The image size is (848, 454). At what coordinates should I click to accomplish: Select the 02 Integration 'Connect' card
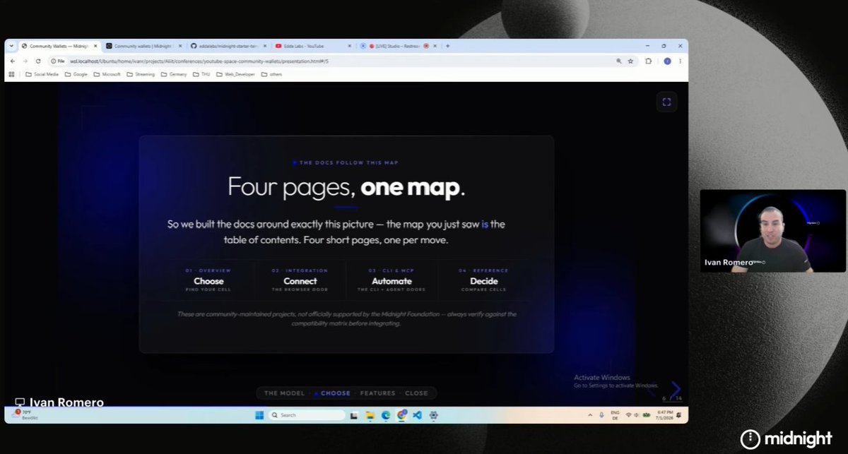[300, 280]
